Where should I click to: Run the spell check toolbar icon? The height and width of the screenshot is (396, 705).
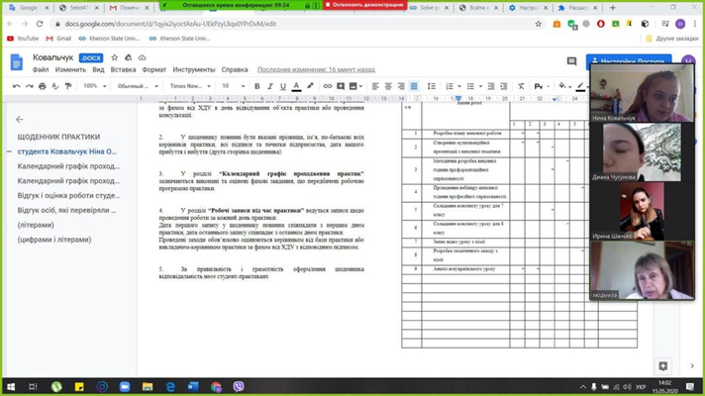[x=54, y=86]
